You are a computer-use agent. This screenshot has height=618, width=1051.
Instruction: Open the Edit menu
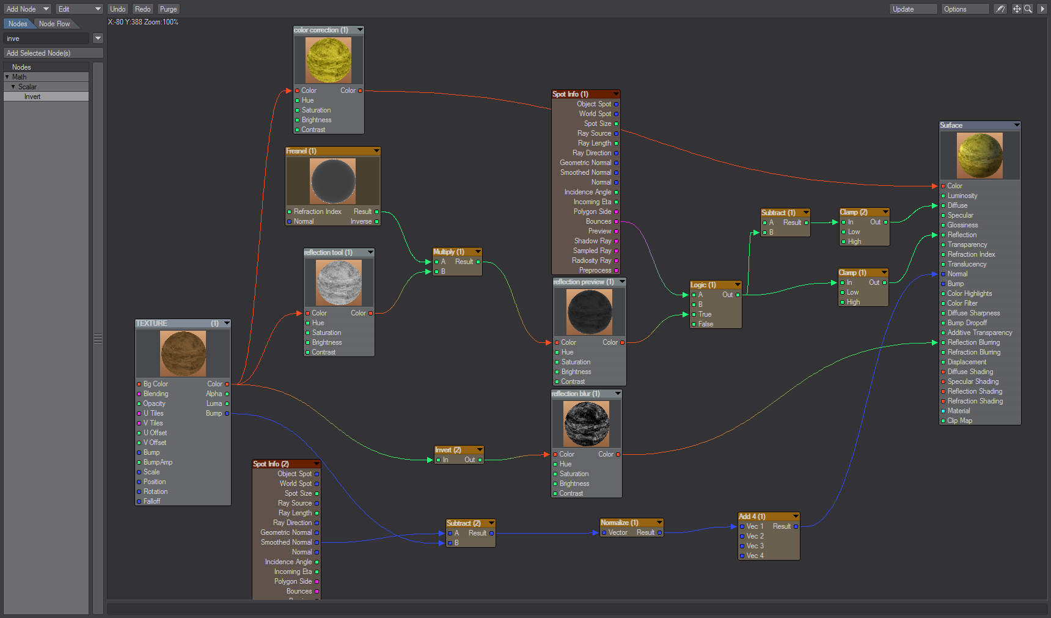(79, 9)
